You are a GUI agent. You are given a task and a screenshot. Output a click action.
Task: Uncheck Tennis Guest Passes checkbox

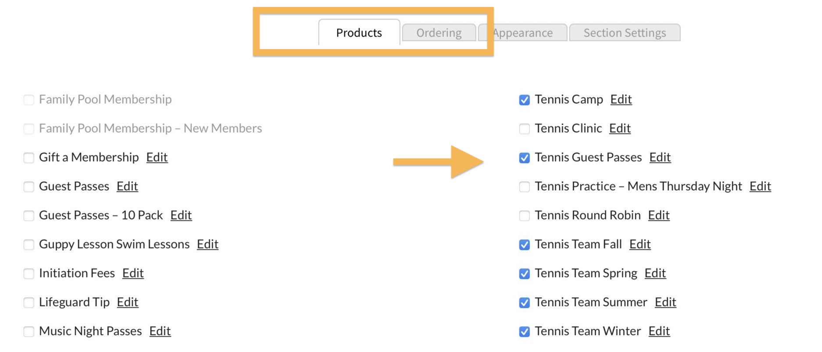(x=524, y=158)
